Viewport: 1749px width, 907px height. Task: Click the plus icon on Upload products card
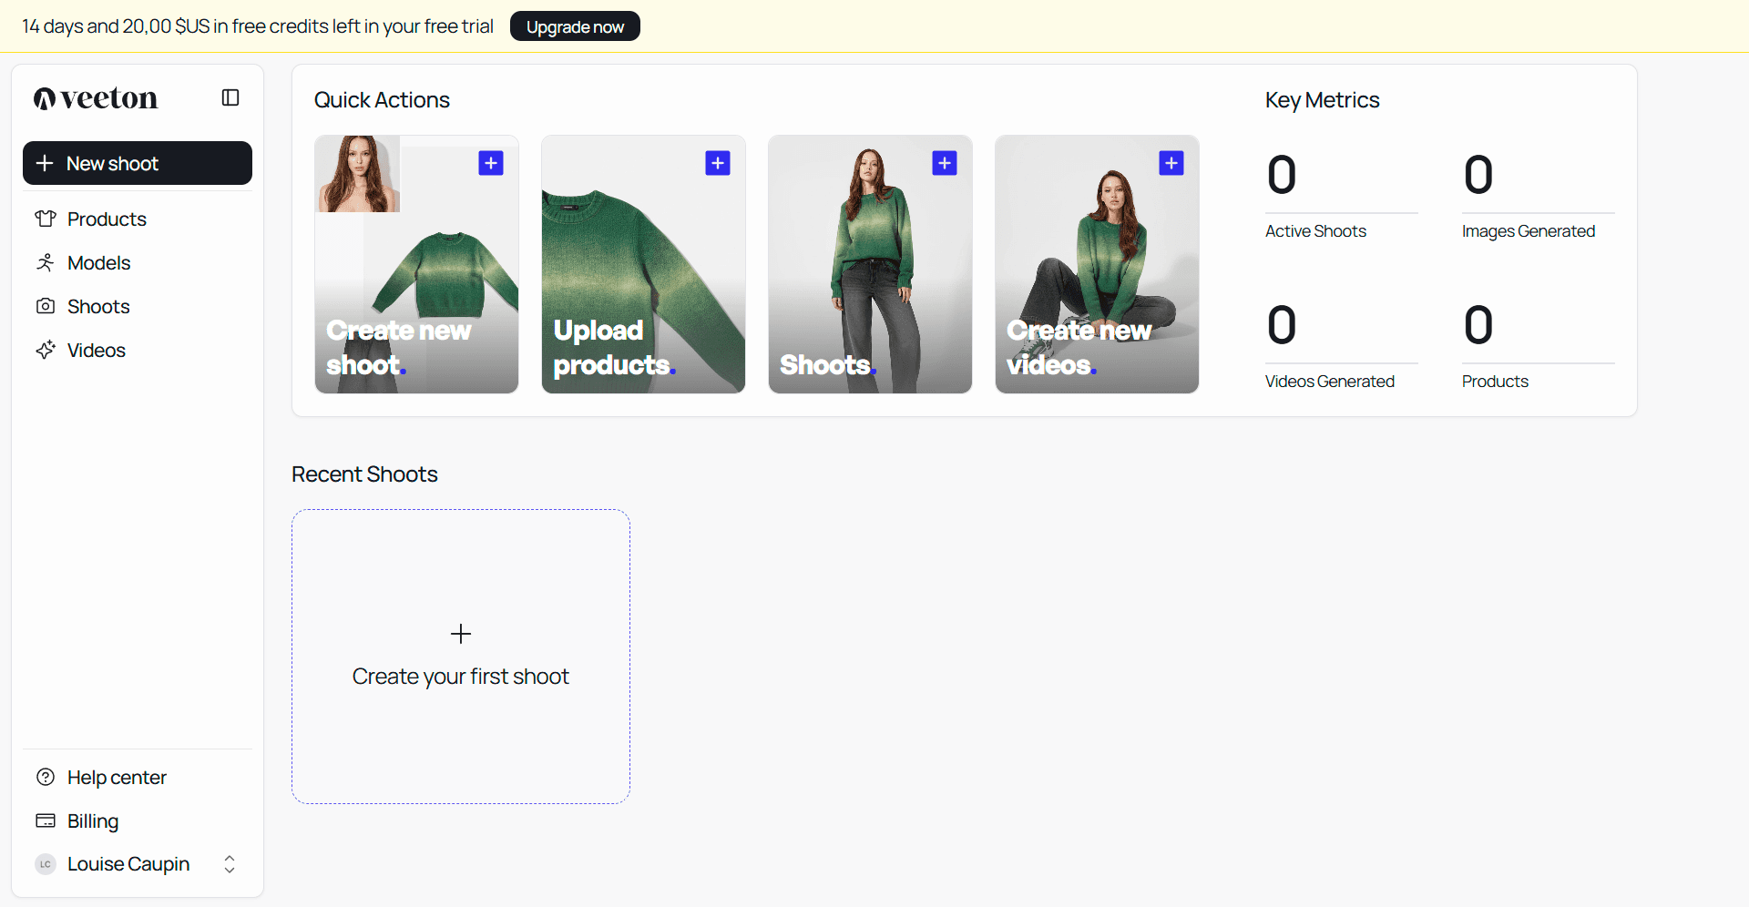717,163
